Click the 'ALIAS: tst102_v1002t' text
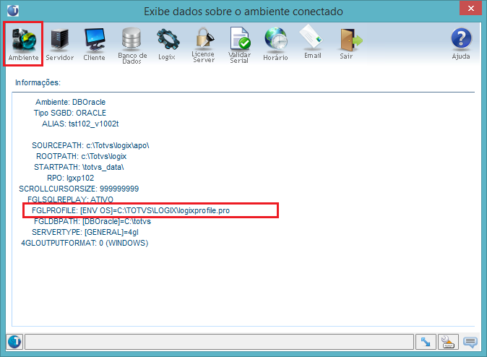 80,124
